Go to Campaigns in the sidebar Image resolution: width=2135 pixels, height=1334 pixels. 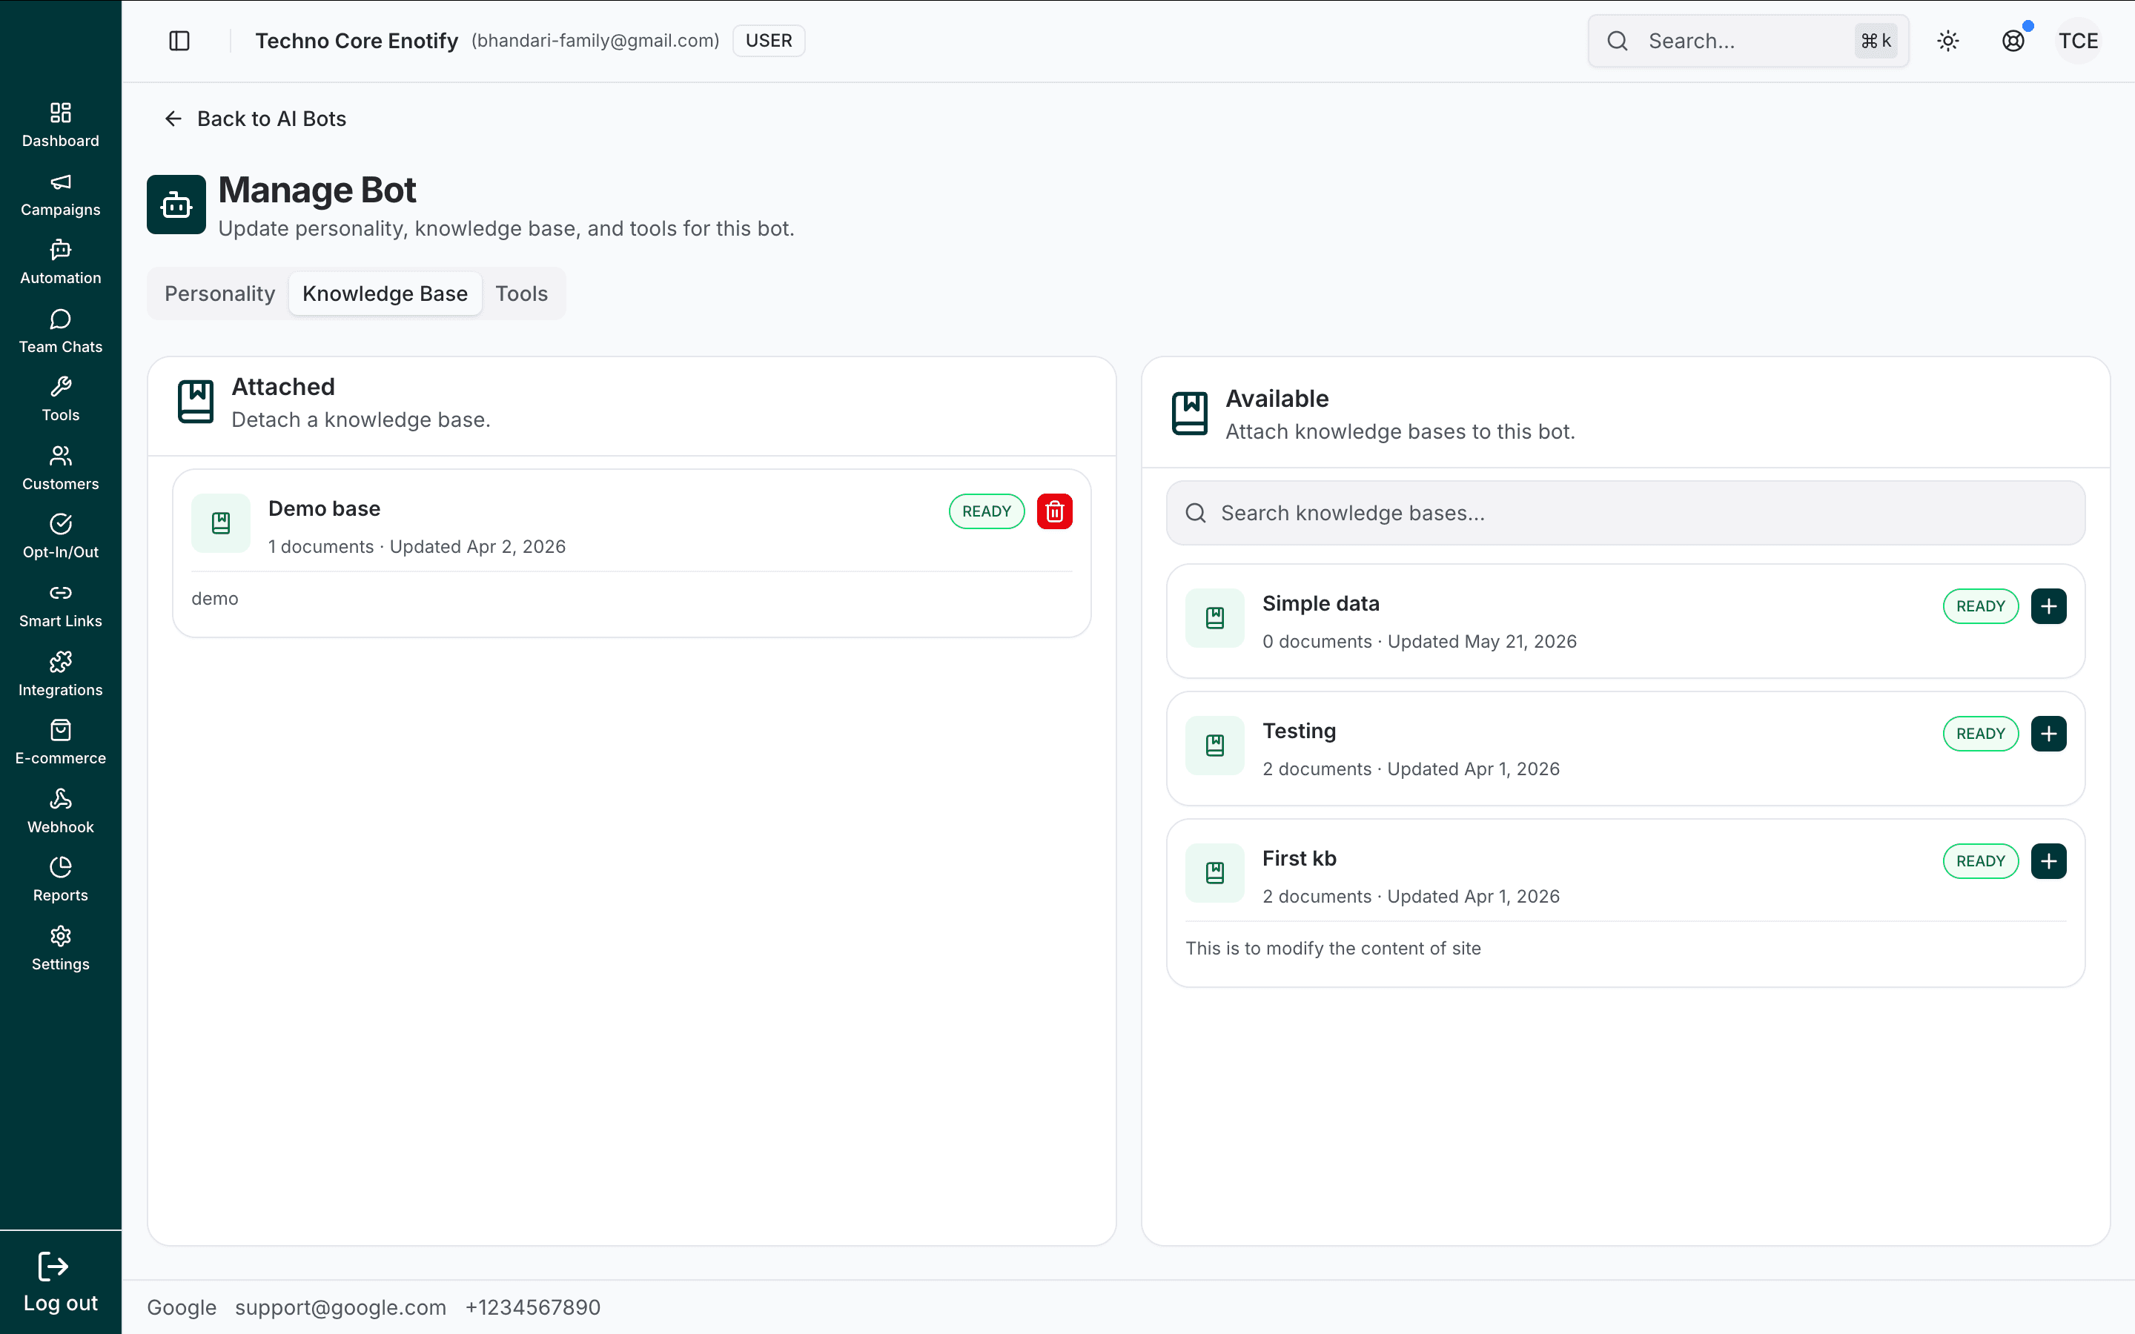coord(60,194)
